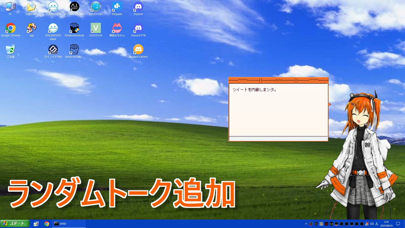Select the DiSpeak desktop shortcut

click(x=117, y=8)
